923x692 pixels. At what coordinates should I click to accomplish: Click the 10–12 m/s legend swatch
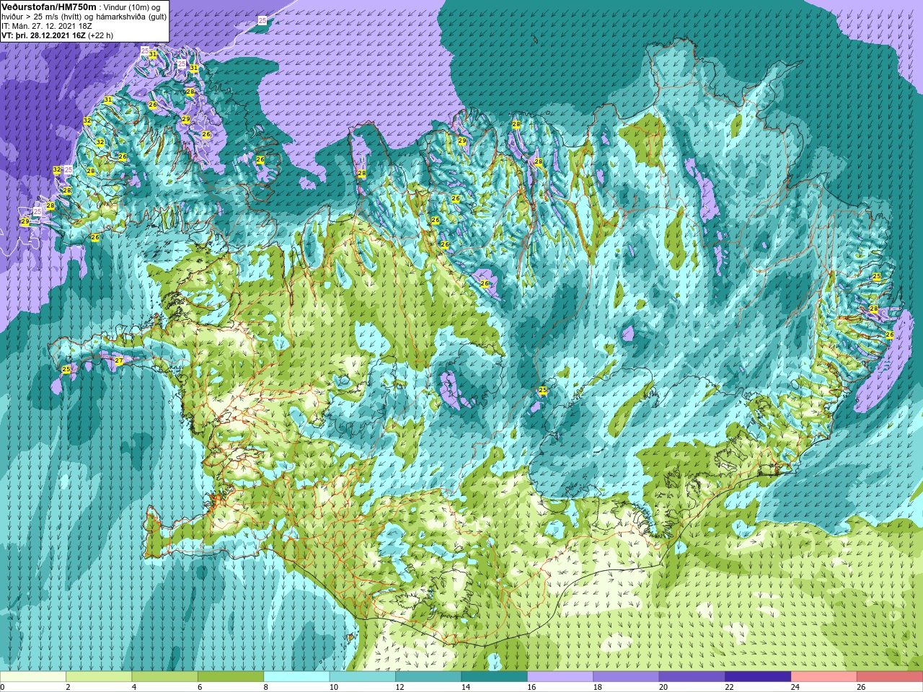coord(363,677)
